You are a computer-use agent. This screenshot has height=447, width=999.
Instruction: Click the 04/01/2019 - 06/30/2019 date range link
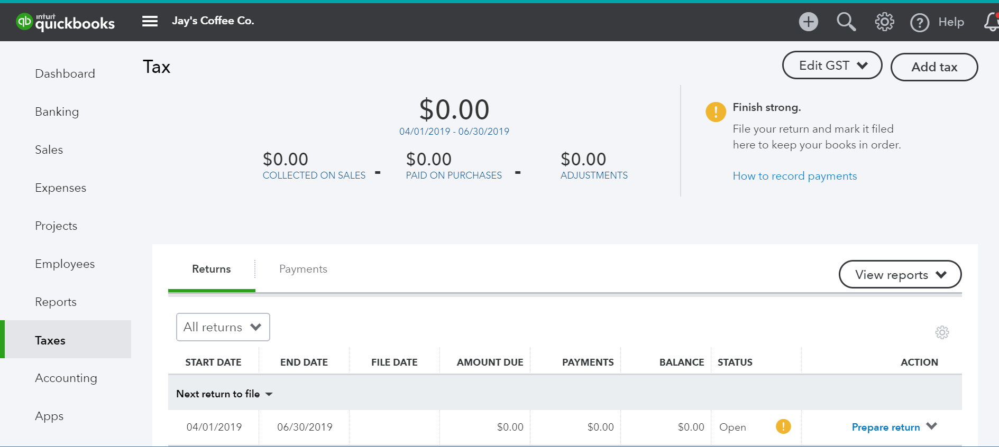coord(454,131)
